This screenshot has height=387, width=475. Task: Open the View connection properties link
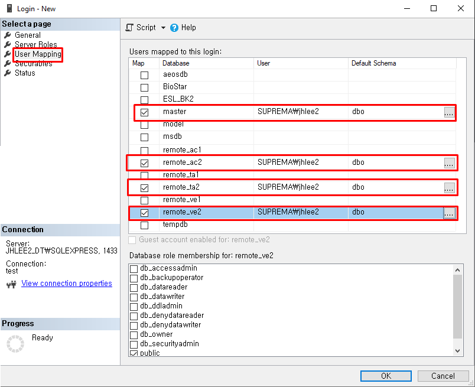[x=66, y=284]
